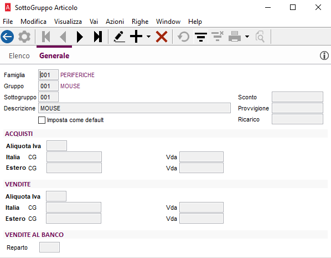The width and height of the screenshot is (331, 258).
Task: Open the gear settings icon
Action: (x=24, y=37)
